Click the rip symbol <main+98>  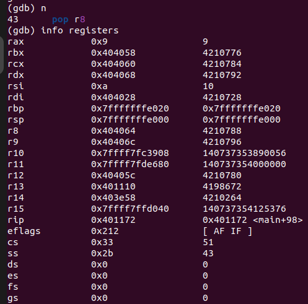click(x=278, y=220)
